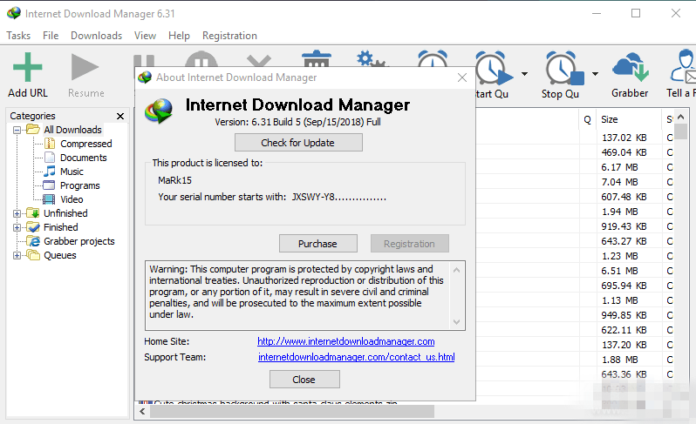
Task: Click the Q column header
Action: [587, 119]
